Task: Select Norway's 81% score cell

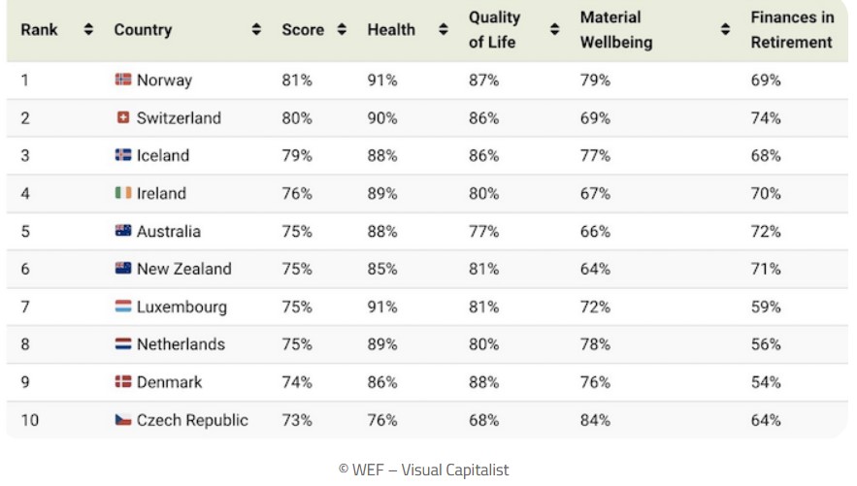Action: click(297, 80)
